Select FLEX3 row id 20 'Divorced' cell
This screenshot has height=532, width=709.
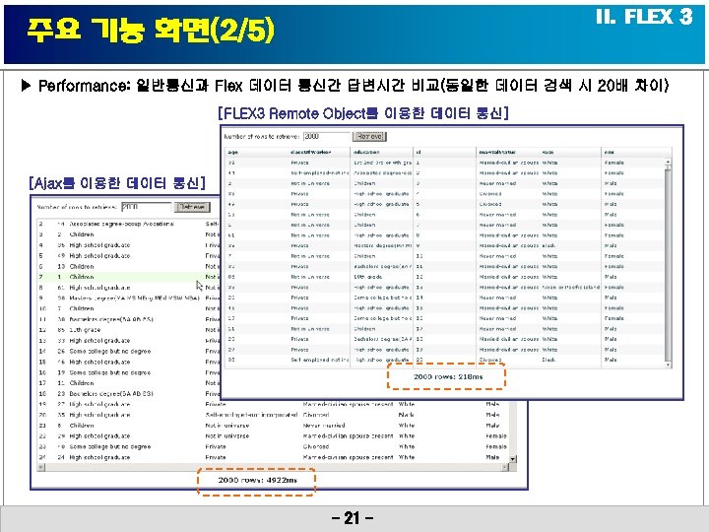[x=490, y=361]
